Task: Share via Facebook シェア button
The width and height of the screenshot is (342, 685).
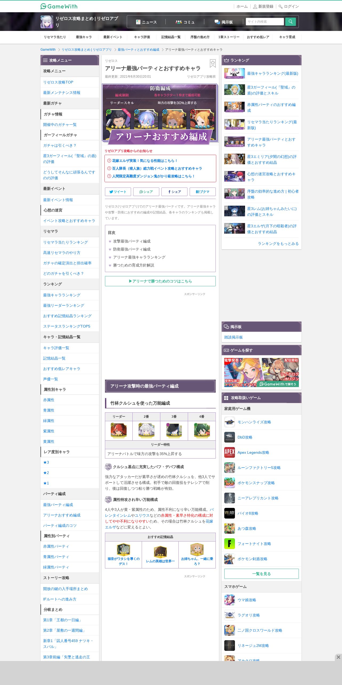Action: (x=174, y=192)
